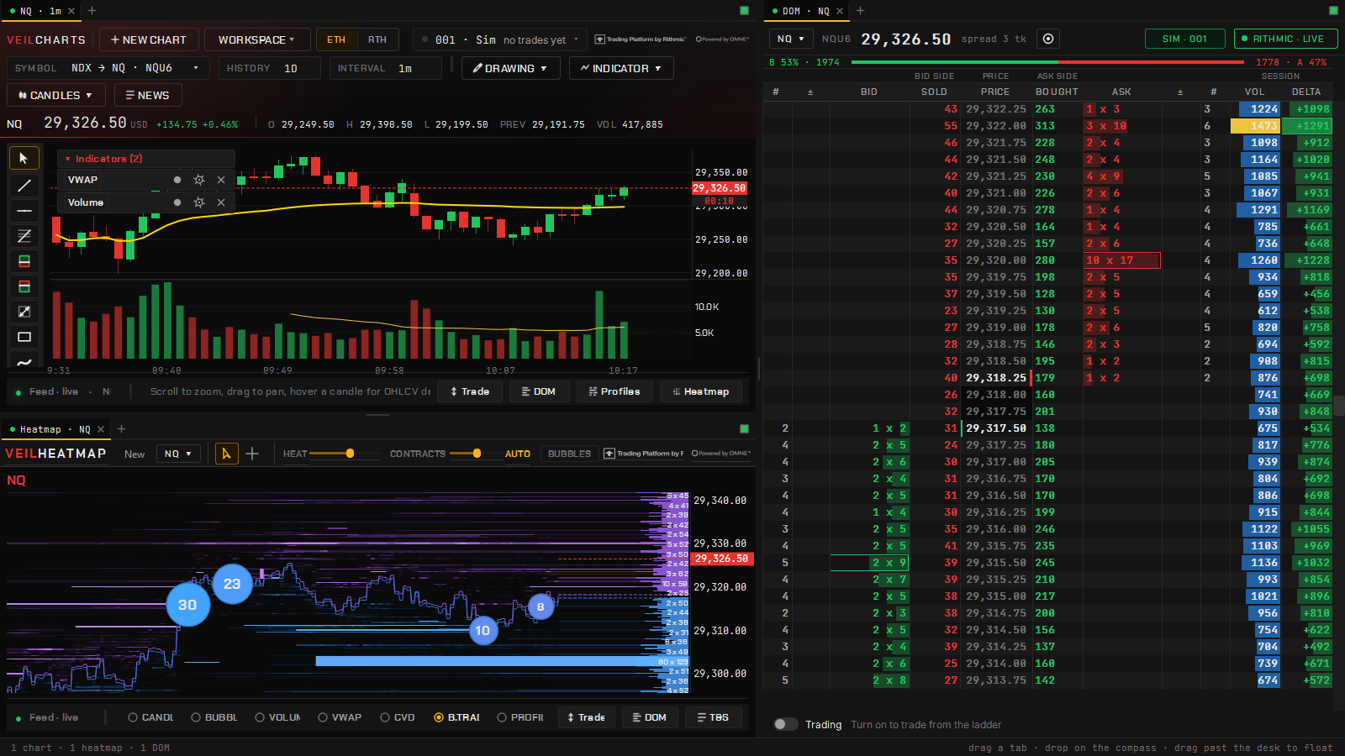Add new tab beside the NQ 1m tab
The height and width of the screenshot is (756, 1345).
coord(92,11)
